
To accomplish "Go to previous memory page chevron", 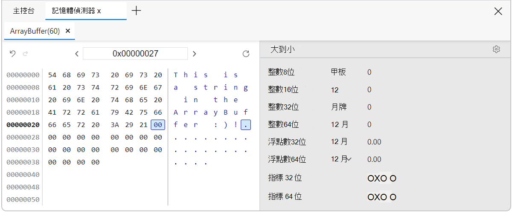I will 77,54.
